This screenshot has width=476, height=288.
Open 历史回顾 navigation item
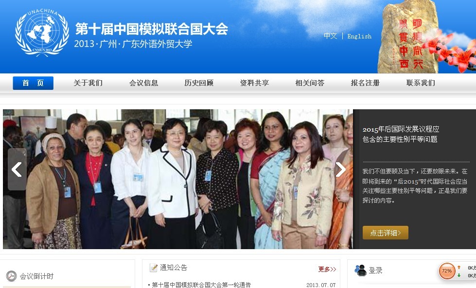[199, 83]
